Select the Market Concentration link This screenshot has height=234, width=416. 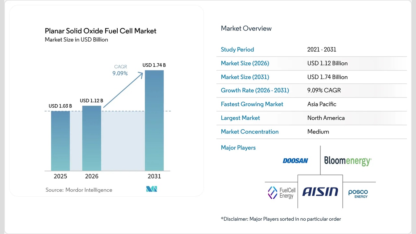pyautogui.click(x=250, y=132)
